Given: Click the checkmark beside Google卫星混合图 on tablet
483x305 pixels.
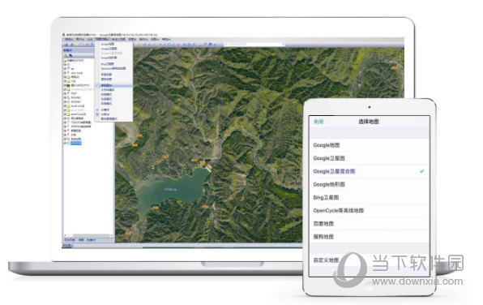Looking at the screenshot, I should (422, 171).
